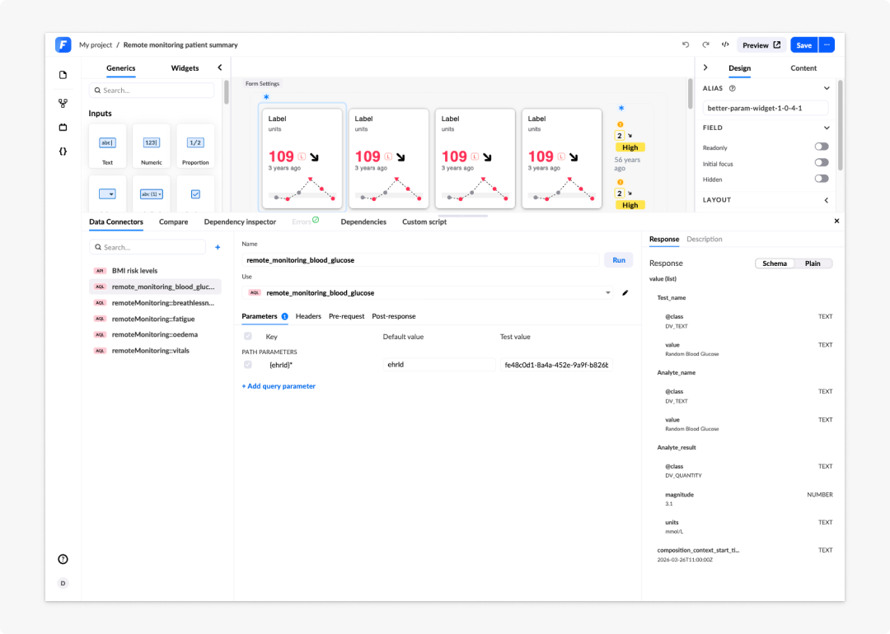Image resolution: width=890 pixels, height=634 pixels.
Task: Open the help question mark in left sidebar
Action: [x=63, y=559]
